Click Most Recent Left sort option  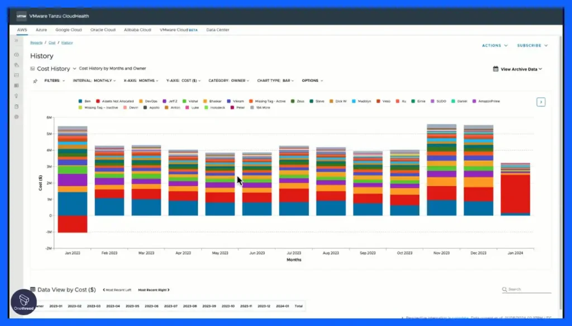117,290
